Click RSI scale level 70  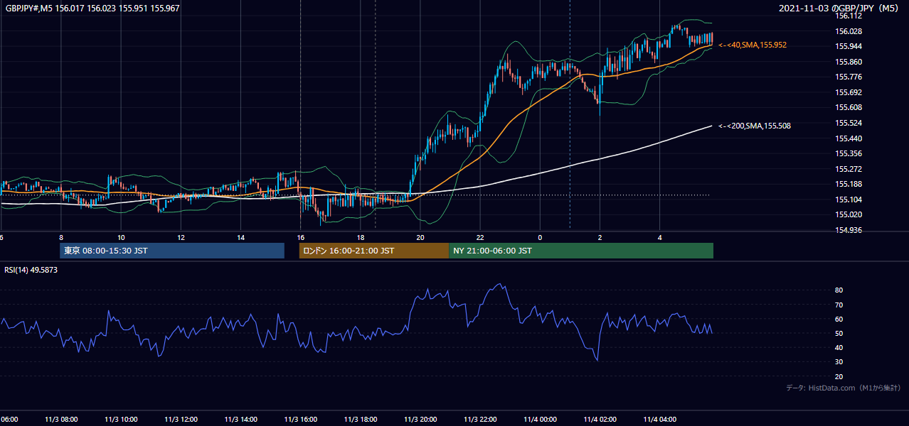tap(839, 305)
